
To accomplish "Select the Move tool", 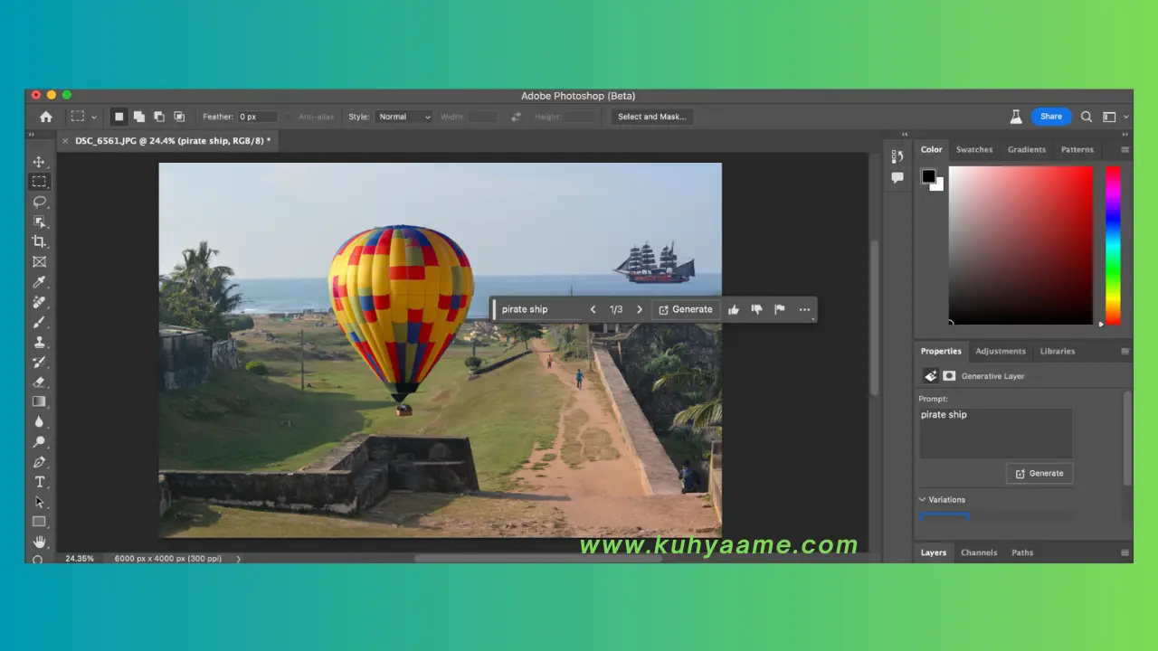I will click(39, 162).
